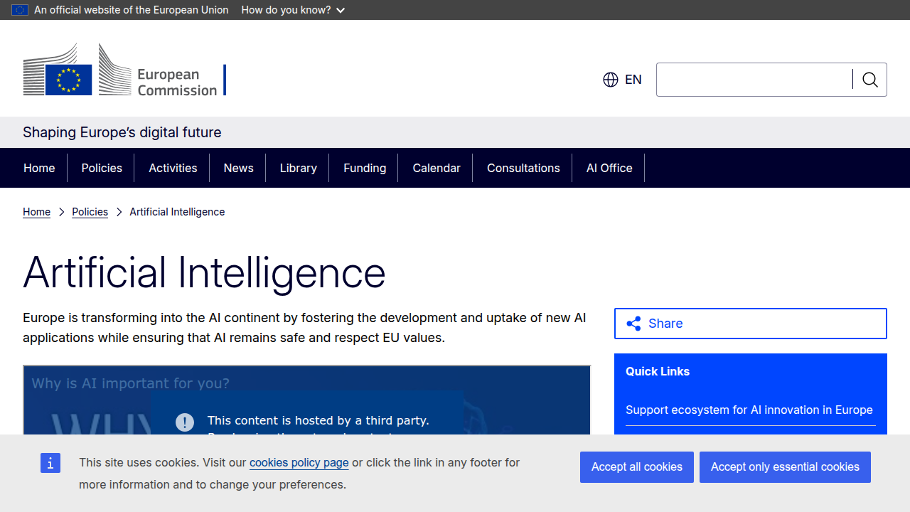Click the EU flag icon in top banner
The image size is (910, 512).
click(20, 10)
